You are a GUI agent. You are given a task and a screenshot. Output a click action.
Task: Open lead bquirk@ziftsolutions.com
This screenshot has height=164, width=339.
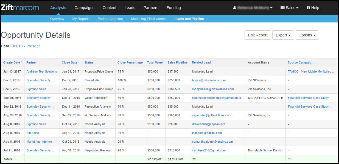click(209, 80)
